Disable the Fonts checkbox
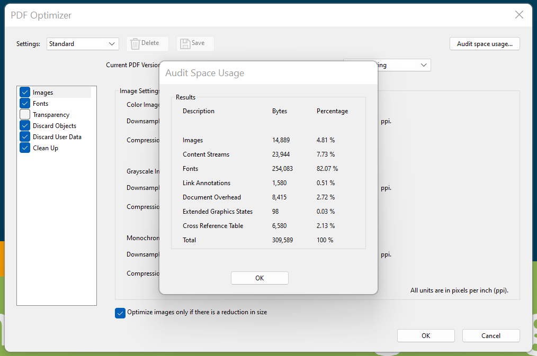The width and height of the screenshot is (537, 356). (24, 103)
